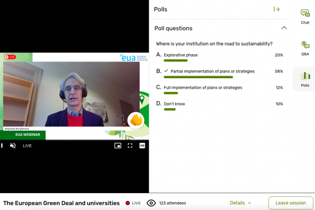Viewport: 315px width, 210px height.
Task: Click the clapping hands reaction icon
Action: (136, 120)
